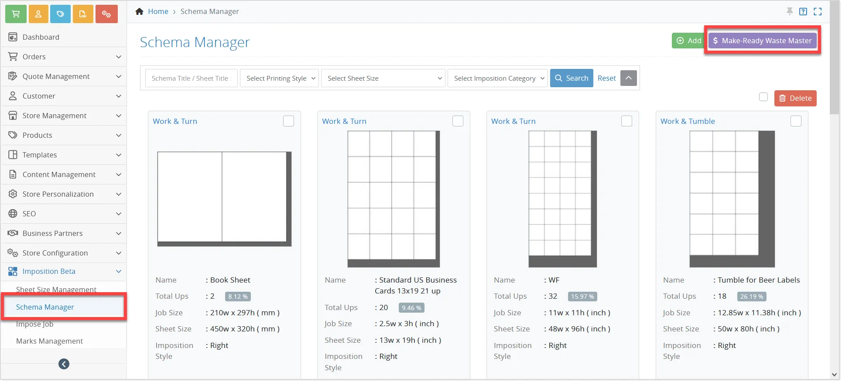842x382 pixels.
Task: Click the Reset link
Action: tap(606, 78)
